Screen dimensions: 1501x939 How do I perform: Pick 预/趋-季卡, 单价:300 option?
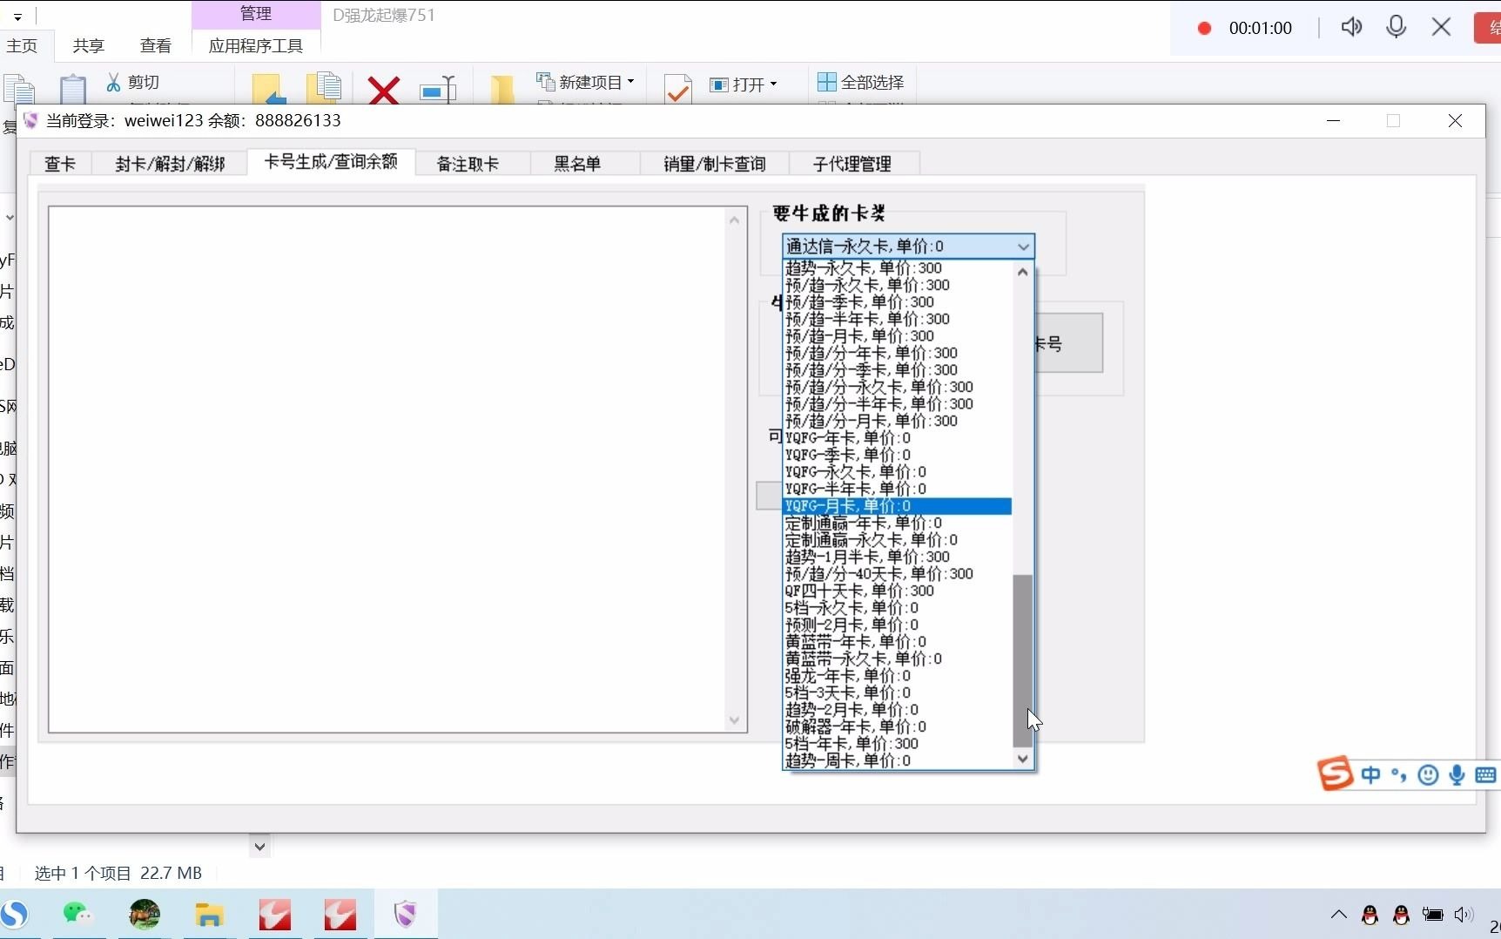tap(897, 302)
